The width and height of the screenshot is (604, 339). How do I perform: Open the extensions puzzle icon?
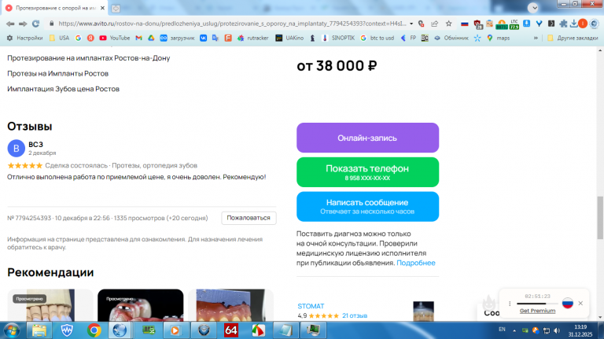(x=564, y=24)
